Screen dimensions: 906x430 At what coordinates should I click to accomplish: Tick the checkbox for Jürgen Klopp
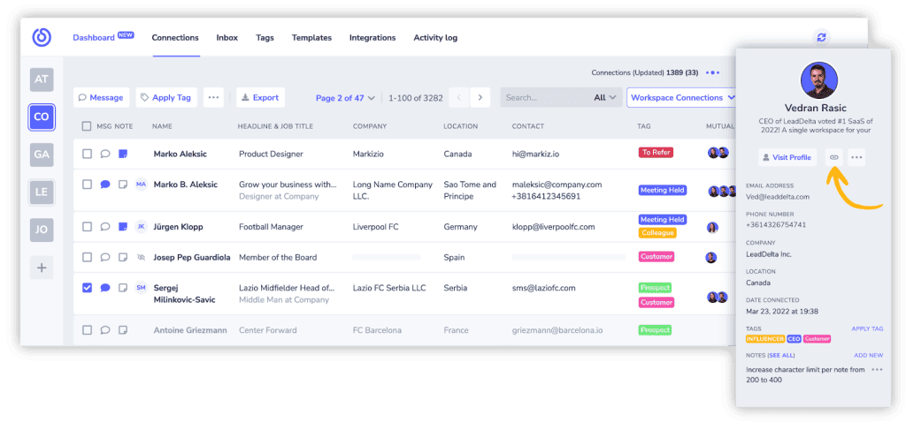click(88, 227)
